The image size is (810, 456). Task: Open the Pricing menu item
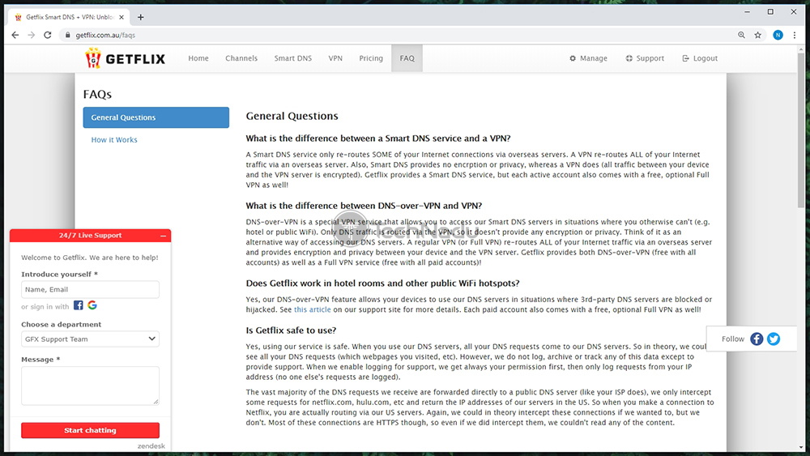(x=371, y=58)
